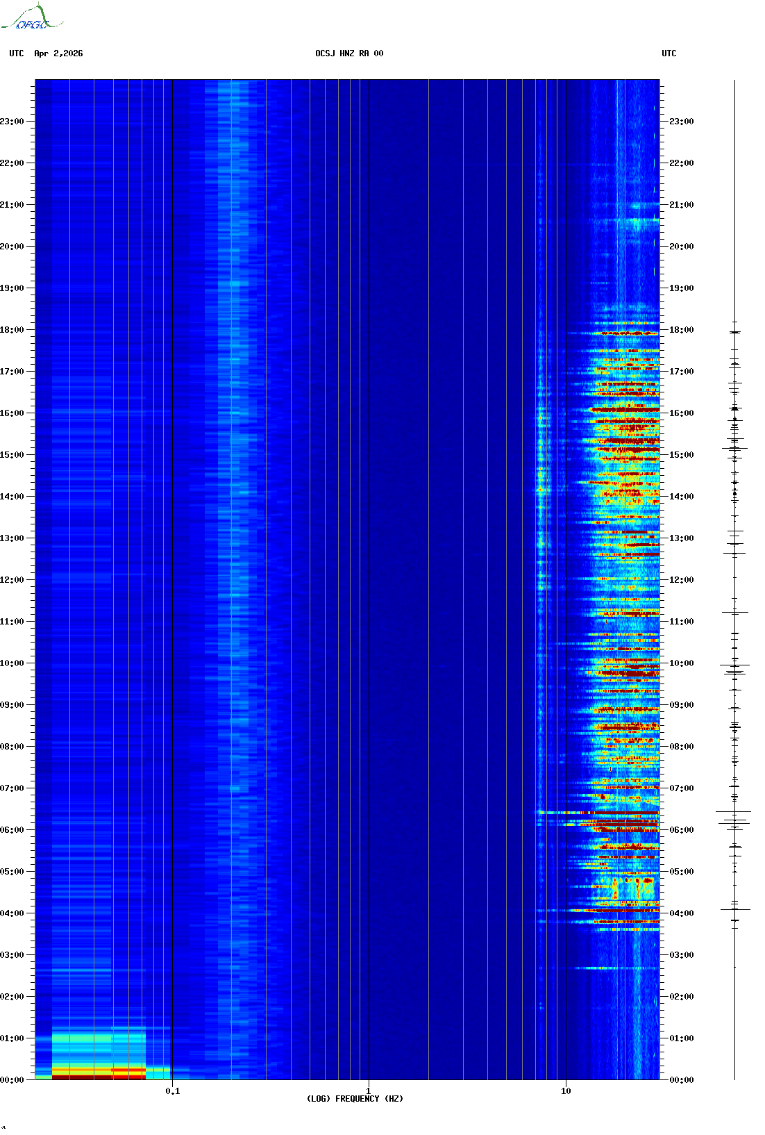Click the 15:00 time label on left axis
765x1135 pixels.
click(x=12, y=455)
